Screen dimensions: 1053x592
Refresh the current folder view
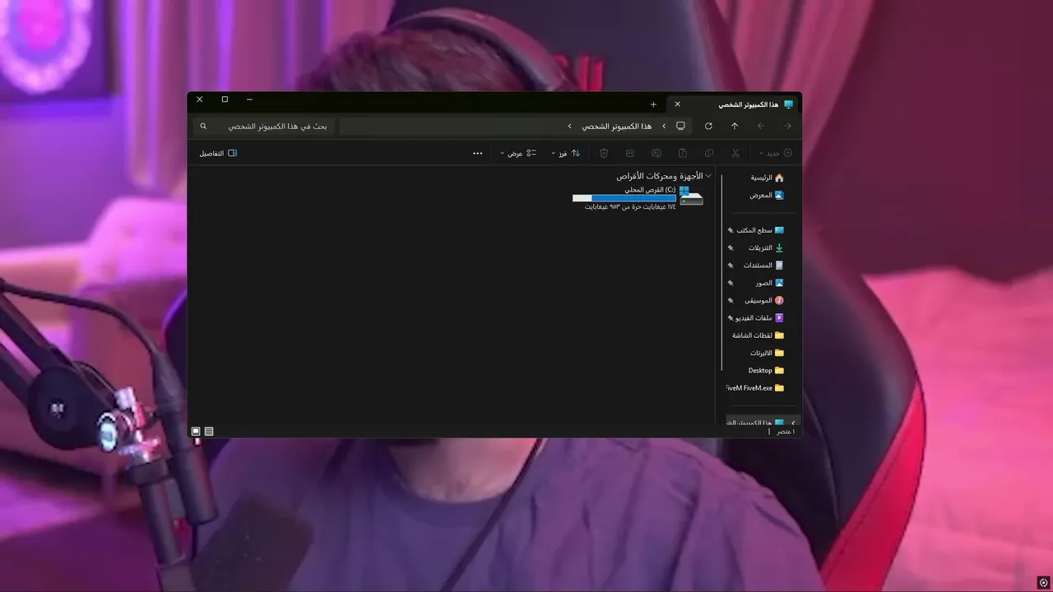(708, 126)
